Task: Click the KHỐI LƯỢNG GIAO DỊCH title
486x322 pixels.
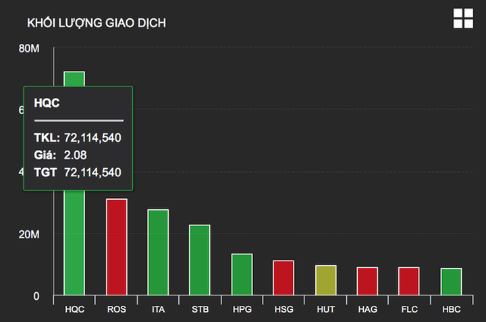Action: coord(97,23)
